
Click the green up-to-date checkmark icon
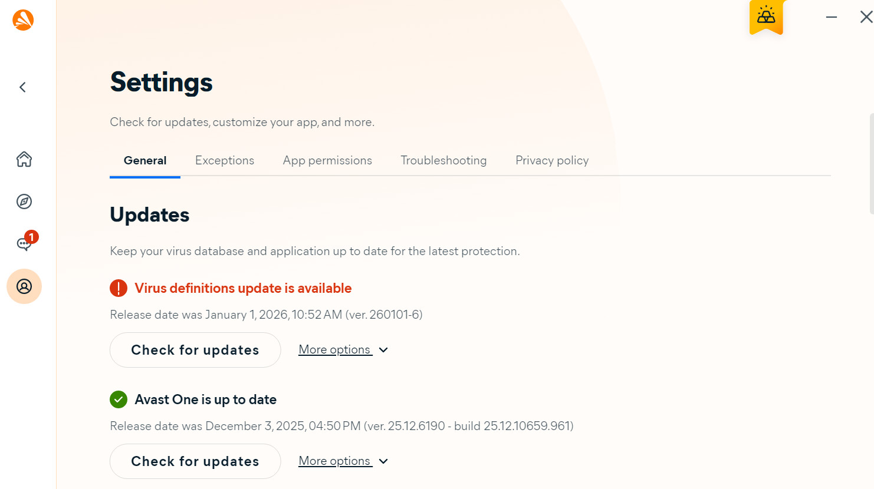pos(119,399)
